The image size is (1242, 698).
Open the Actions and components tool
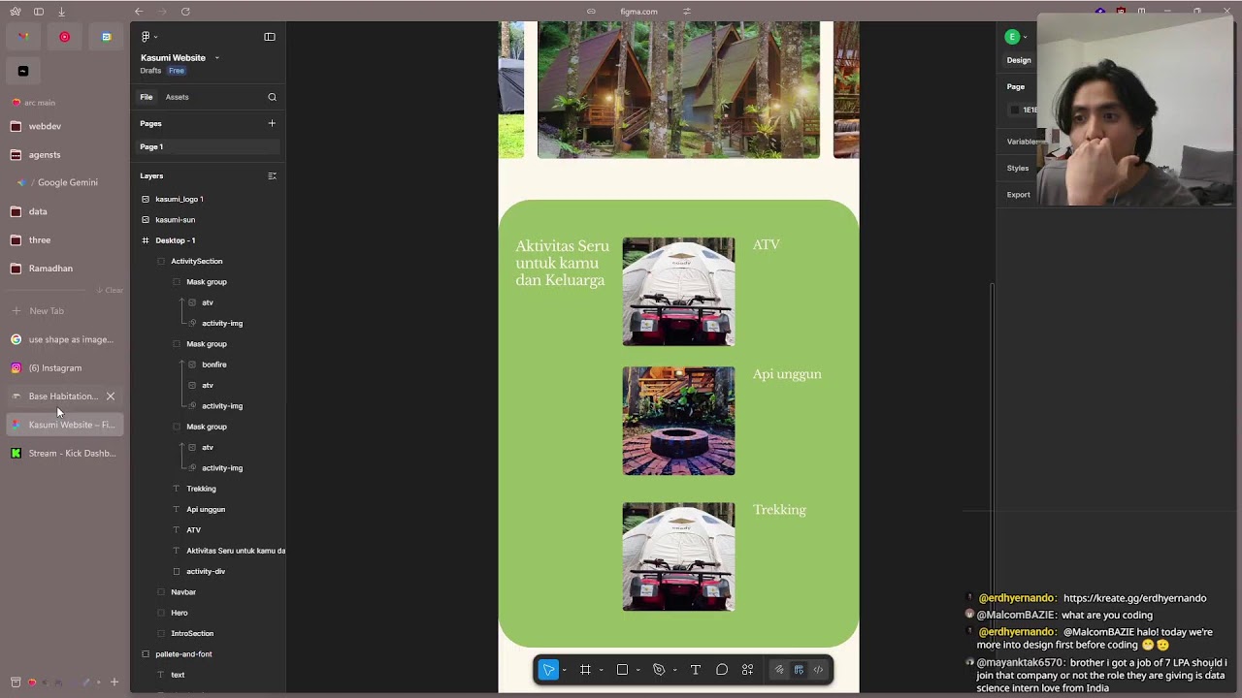click(747, 670)
